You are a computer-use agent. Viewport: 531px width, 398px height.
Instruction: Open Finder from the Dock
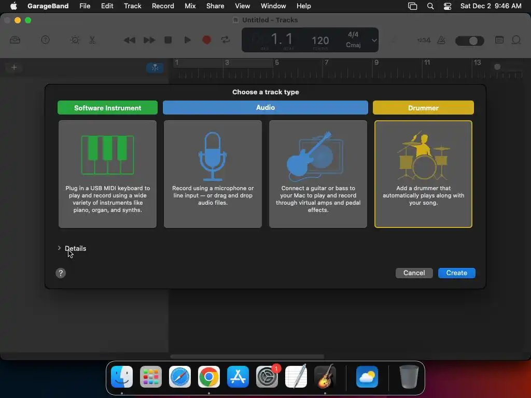point(122,377)
